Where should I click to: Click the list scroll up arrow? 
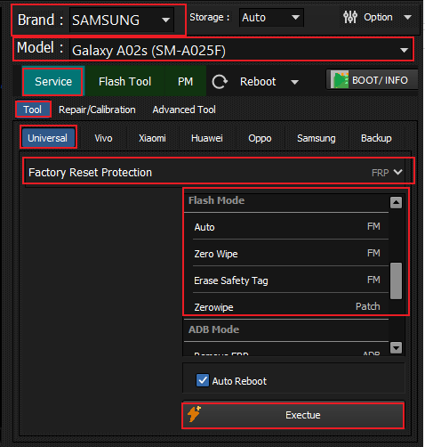click(396, 203)
